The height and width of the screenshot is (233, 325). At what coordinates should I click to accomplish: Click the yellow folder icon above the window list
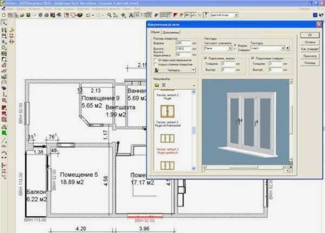(157, 85)
